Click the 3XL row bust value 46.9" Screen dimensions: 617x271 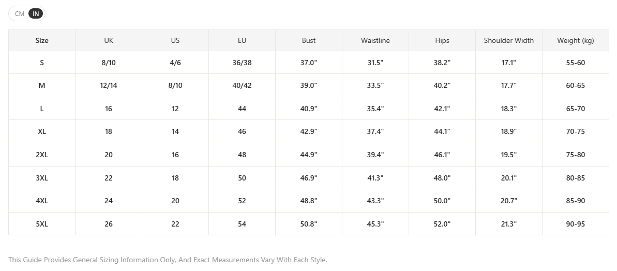pyautogui.click(x=308, y=178)
